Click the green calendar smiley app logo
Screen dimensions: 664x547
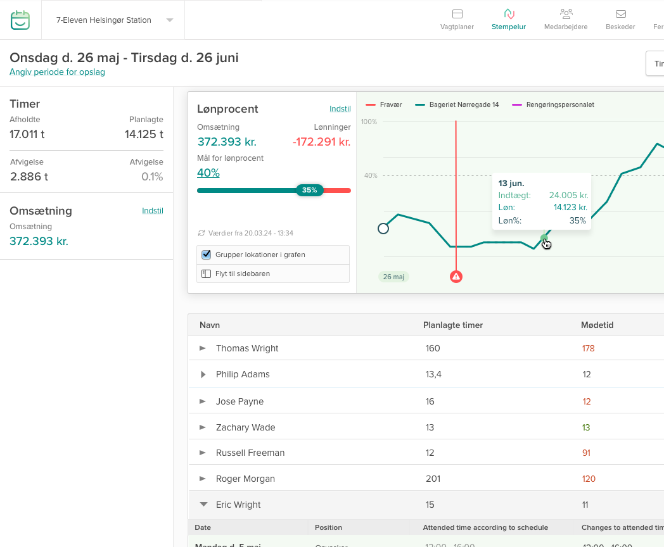click(20, 20)
